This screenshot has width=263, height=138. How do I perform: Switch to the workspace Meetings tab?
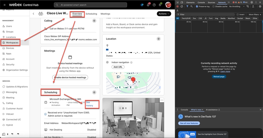[x=105, y=14]
